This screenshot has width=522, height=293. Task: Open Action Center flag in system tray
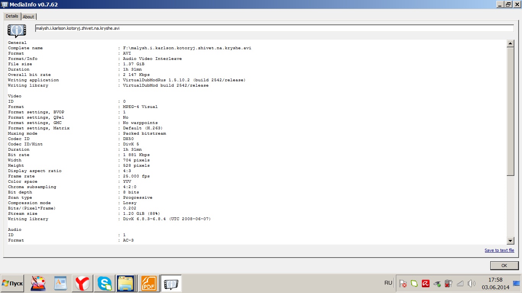click(x=403, y=283)
